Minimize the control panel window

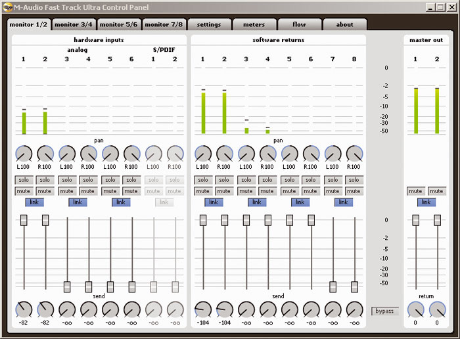(x=430, y=7)
